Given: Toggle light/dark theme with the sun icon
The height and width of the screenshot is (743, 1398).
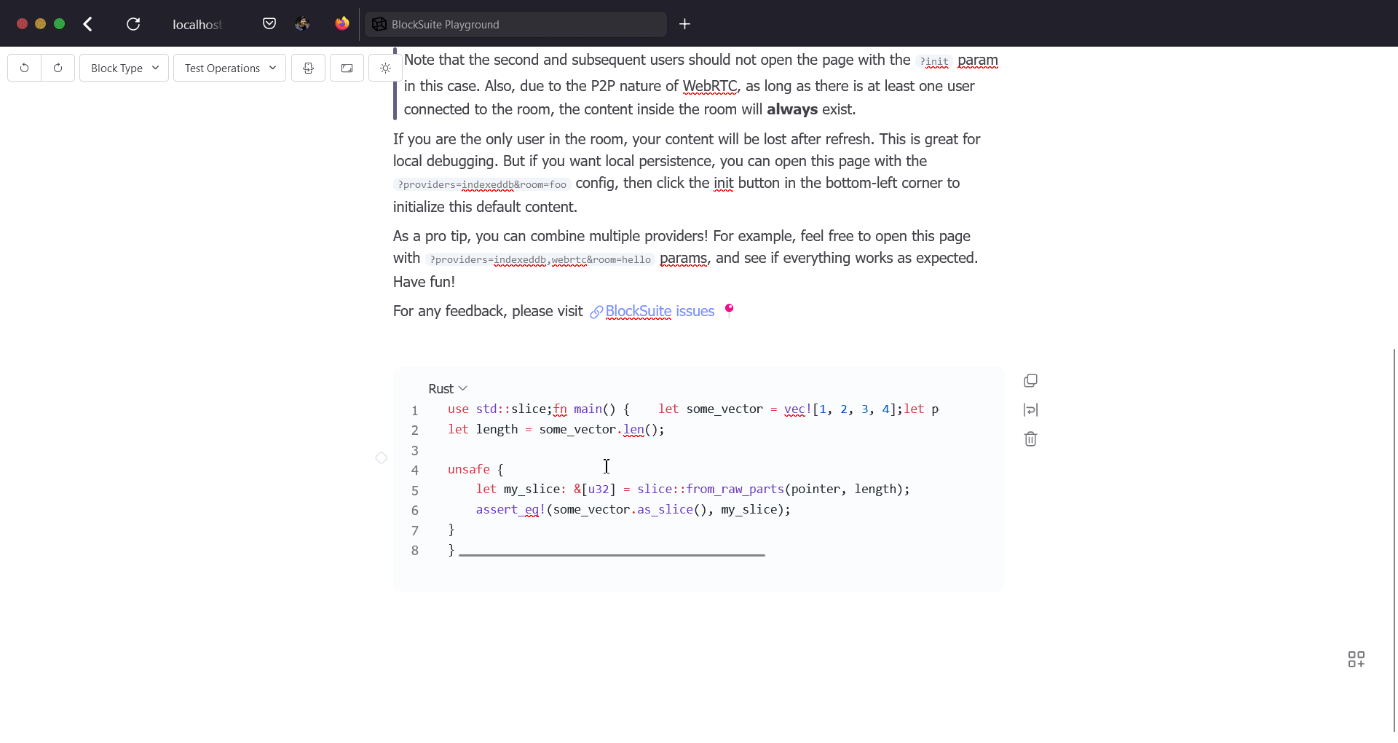Looking at the screenshot, I should pos(385,68).
